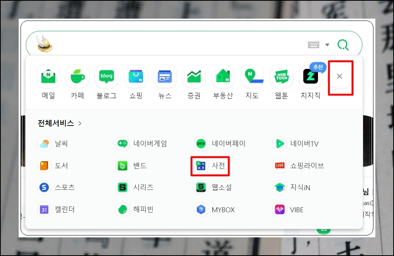Open the Weather (날씨) service
Screen dimensions: 394x256
(53, 144)
